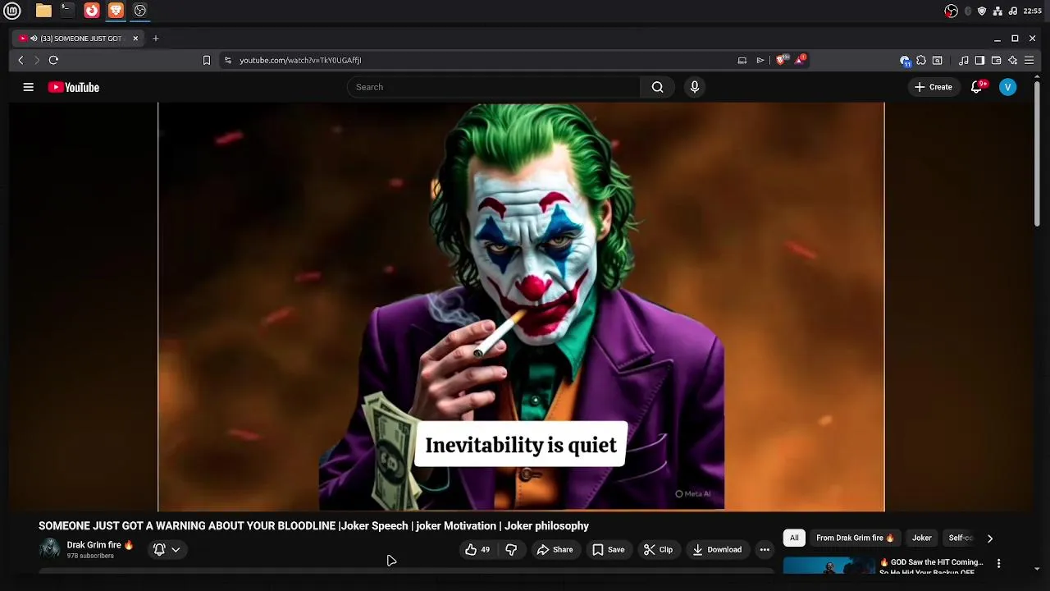Click the cast/screen icon in address bar
This screenshot has width=1050, height=591.
[x=742, y=60]
